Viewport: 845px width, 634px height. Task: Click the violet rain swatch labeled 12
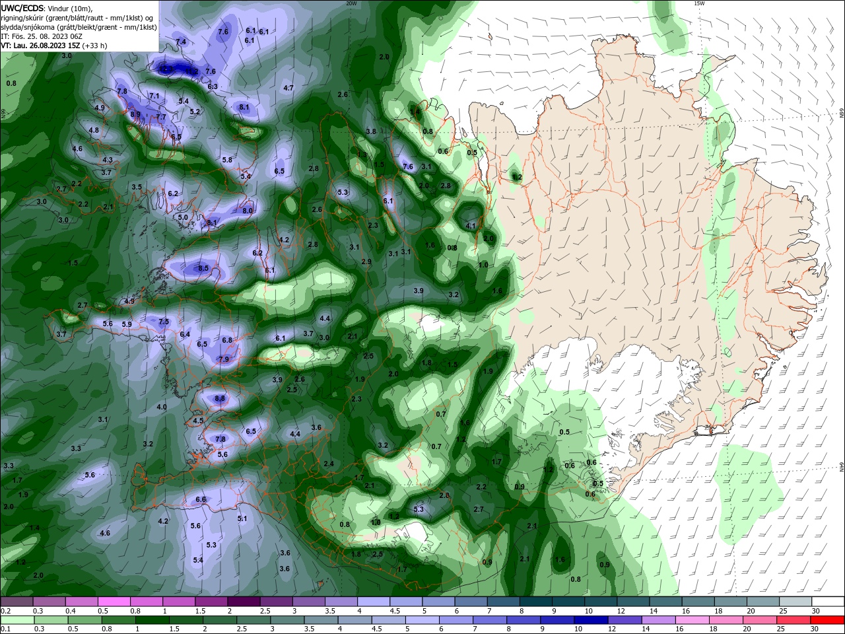(x=624, y=619)
